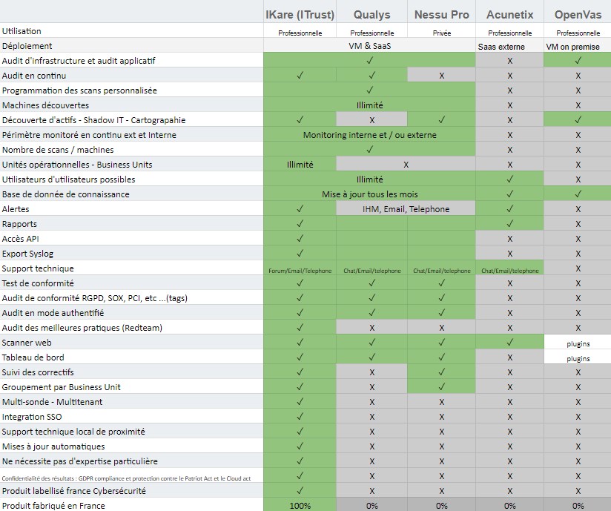Click 'Illimité' cell in Machines découvertes row

pos(369,105)
